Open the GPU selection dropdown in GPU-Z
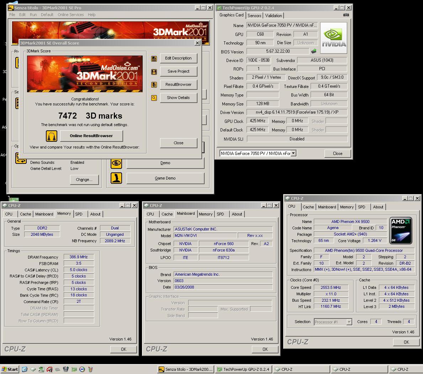The image size is (423, 374). 294,154
